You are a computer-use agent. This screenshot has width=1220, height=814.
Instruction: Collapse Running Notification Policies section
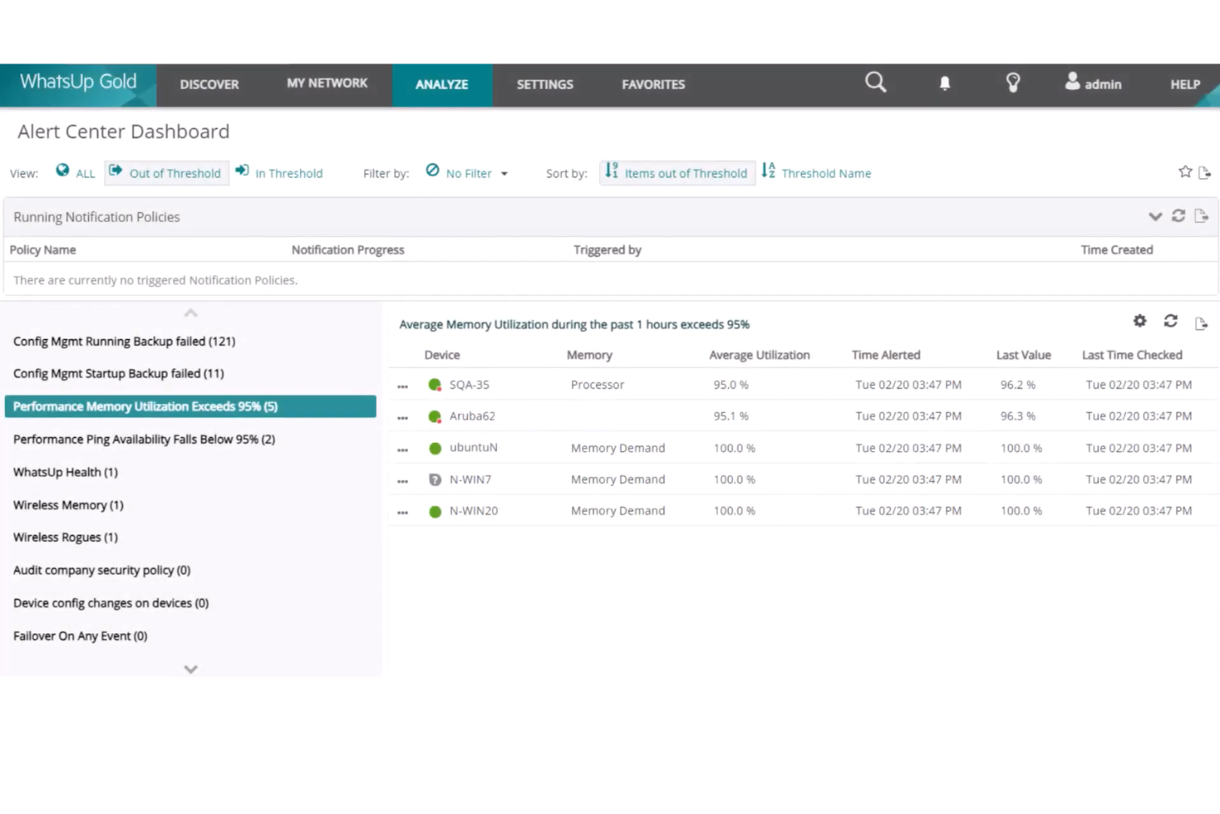pyautogui.click(x=1155, y=217)
